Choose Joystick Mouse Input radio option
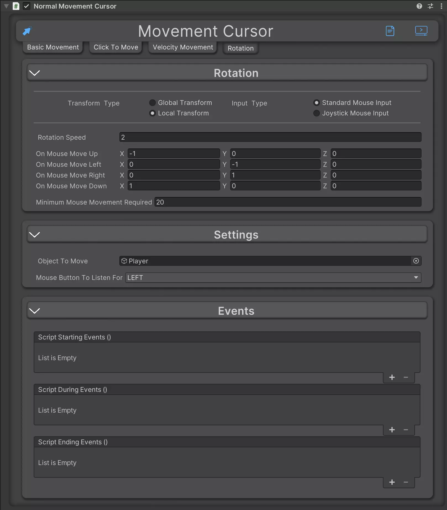This screenshot has width=447, height=510. click(317, 113)
